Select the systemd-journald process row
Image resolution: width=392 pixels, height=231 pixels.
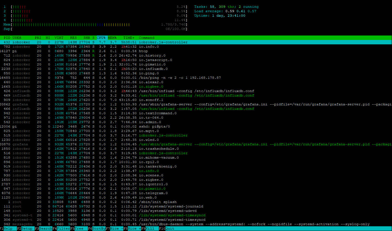pyautogui.click(x=196, y=206)
